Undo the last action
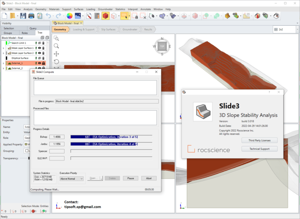The image size is (300, 219). [x=48, y=16]
